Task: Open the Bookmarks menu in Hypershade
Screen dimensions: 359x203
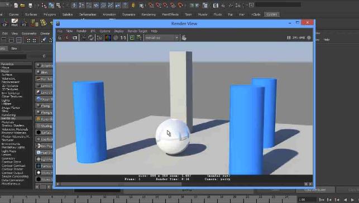Action: 29,33
